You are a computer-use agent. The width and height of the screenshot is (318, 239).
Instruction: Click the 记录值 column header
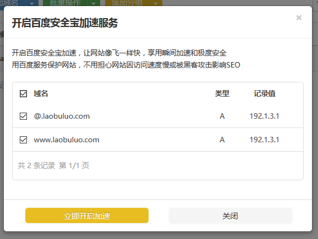tap(265, 93)
